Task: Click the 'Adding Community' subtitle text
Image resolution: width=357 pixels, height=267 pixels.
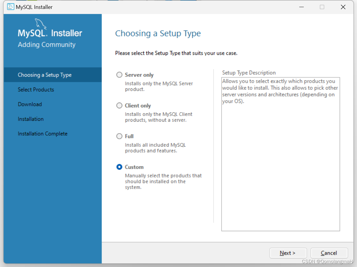Action: [47, 45]
